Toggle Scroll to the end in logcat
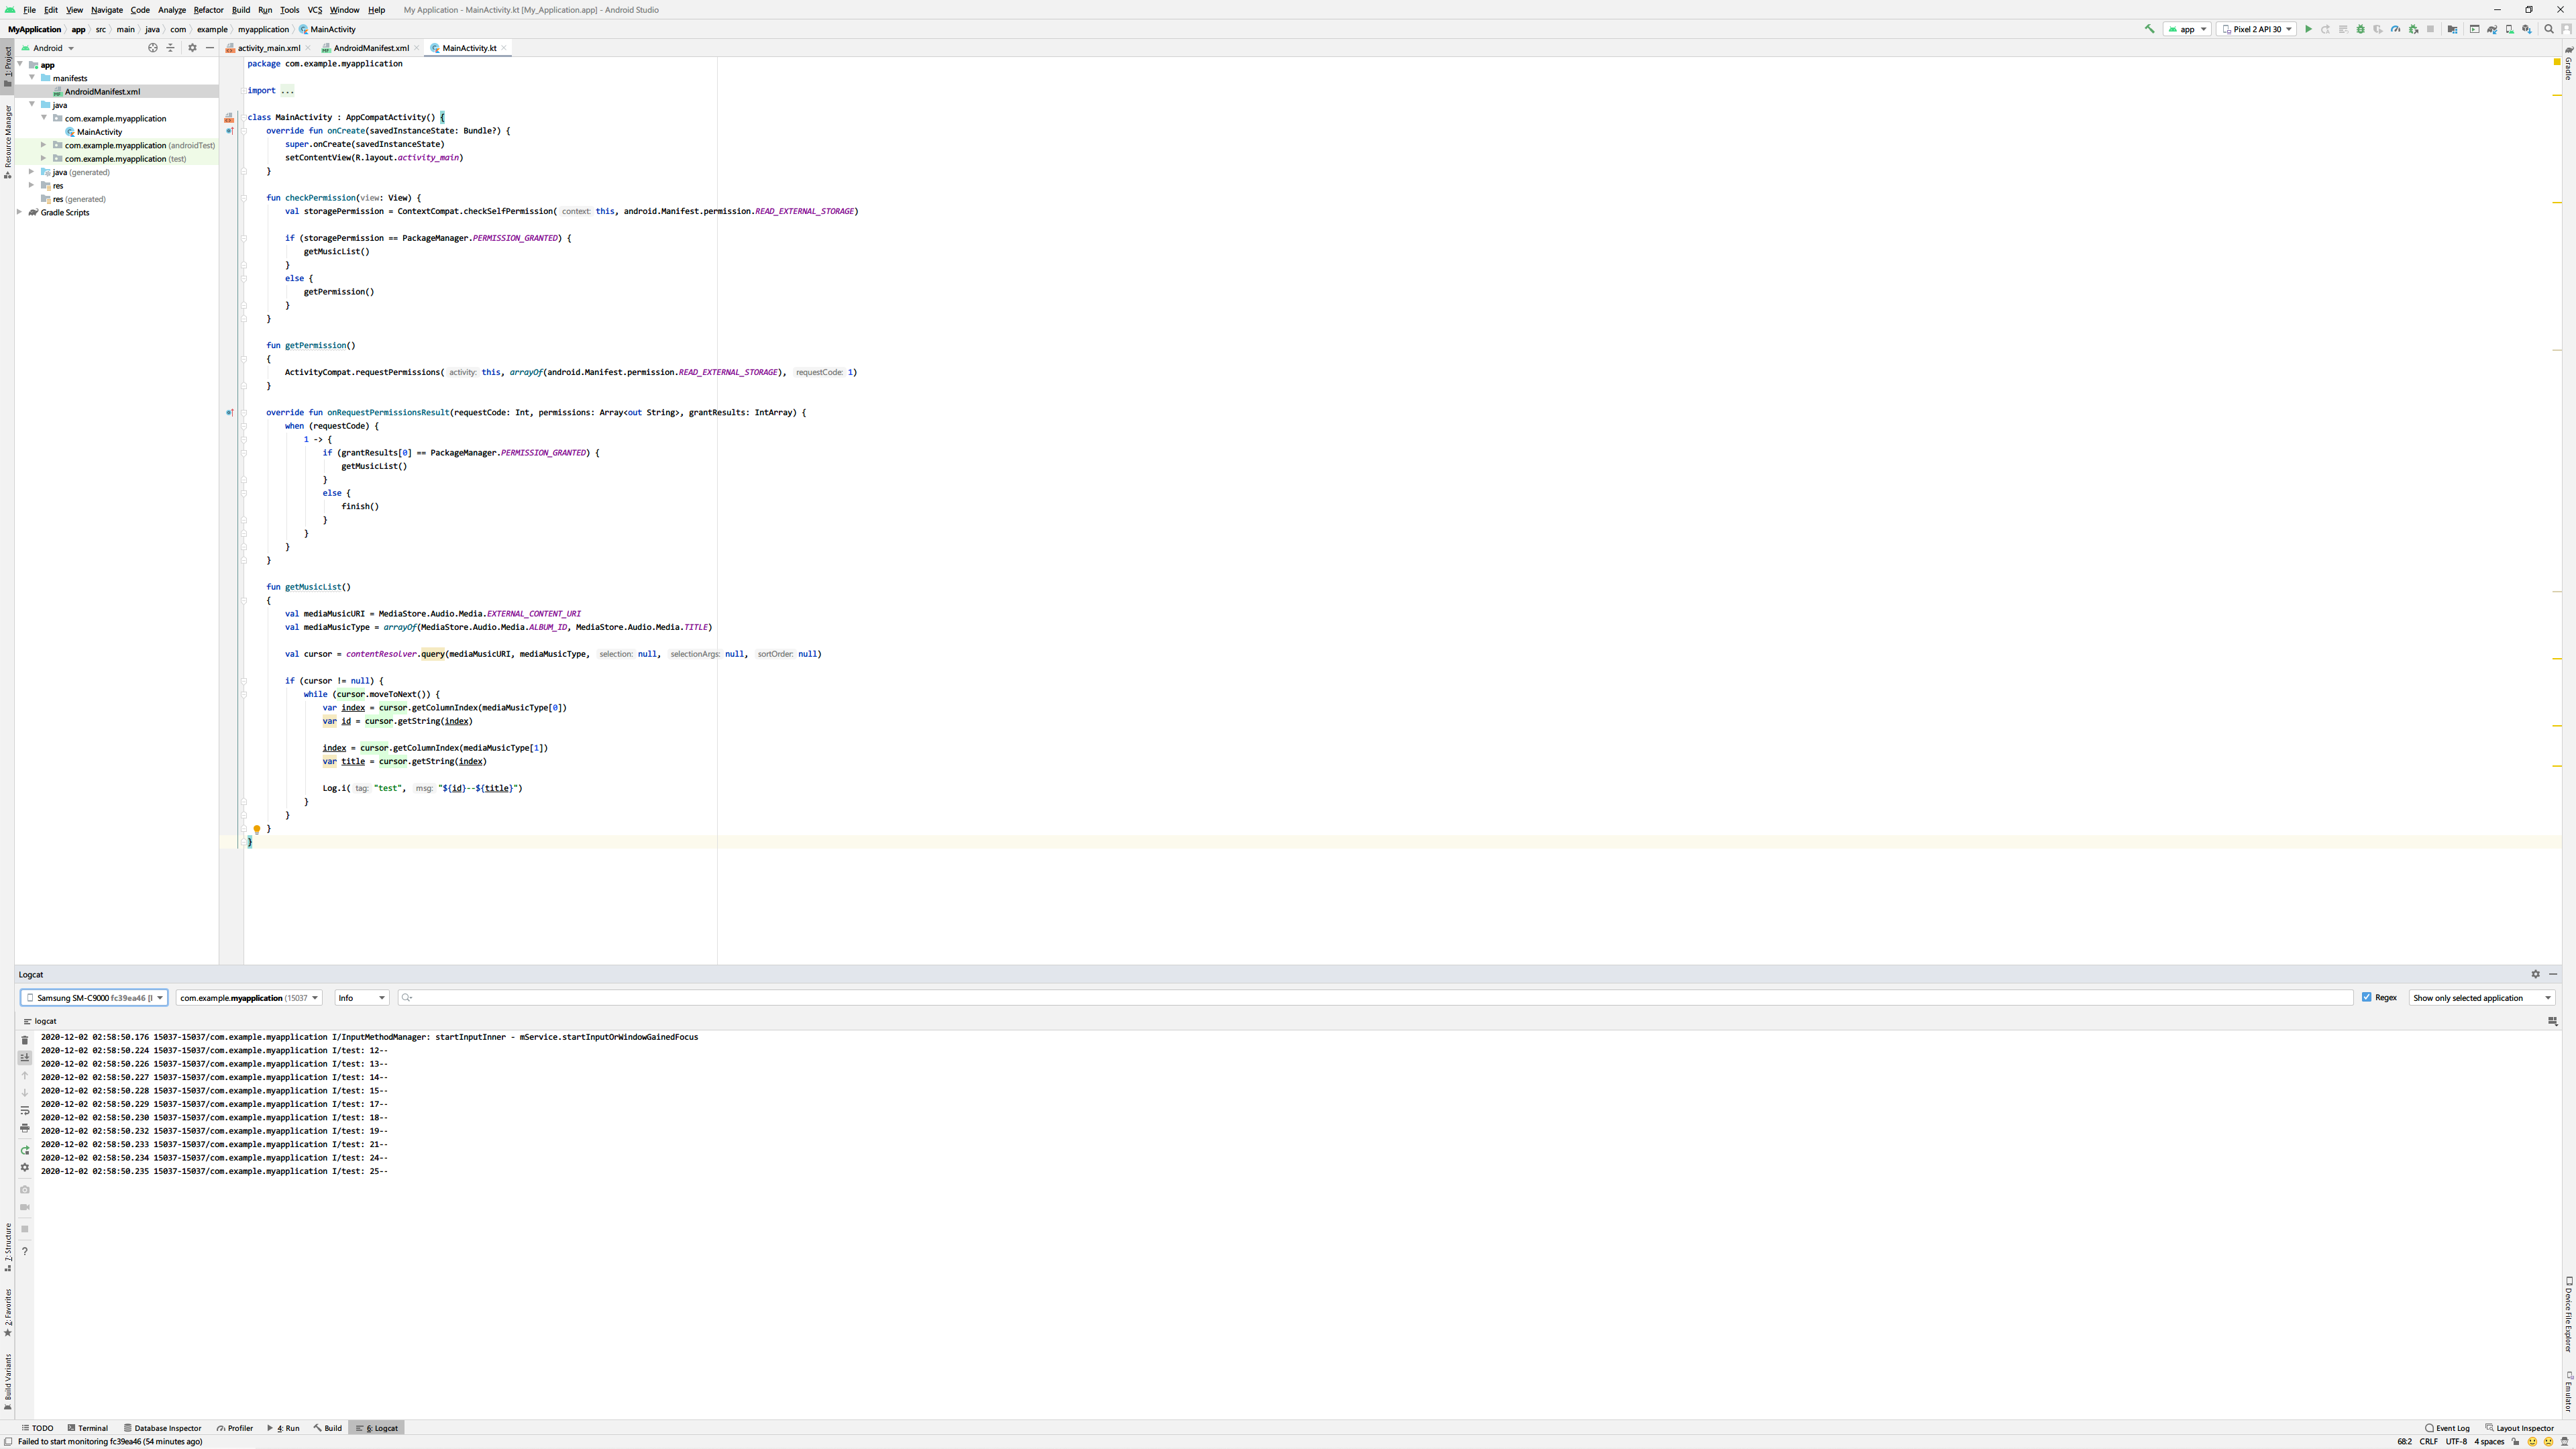Image resolution: width=2576 pixels, height=1449 pixels. pos(25,1057)
